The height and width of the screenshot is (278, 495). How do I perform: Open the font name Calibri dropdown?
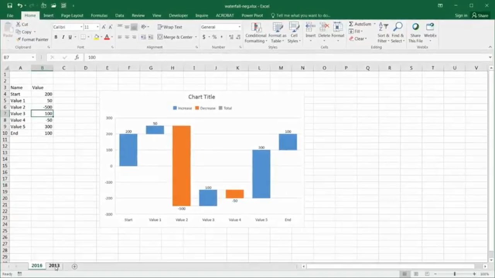(x=81, y=27)
